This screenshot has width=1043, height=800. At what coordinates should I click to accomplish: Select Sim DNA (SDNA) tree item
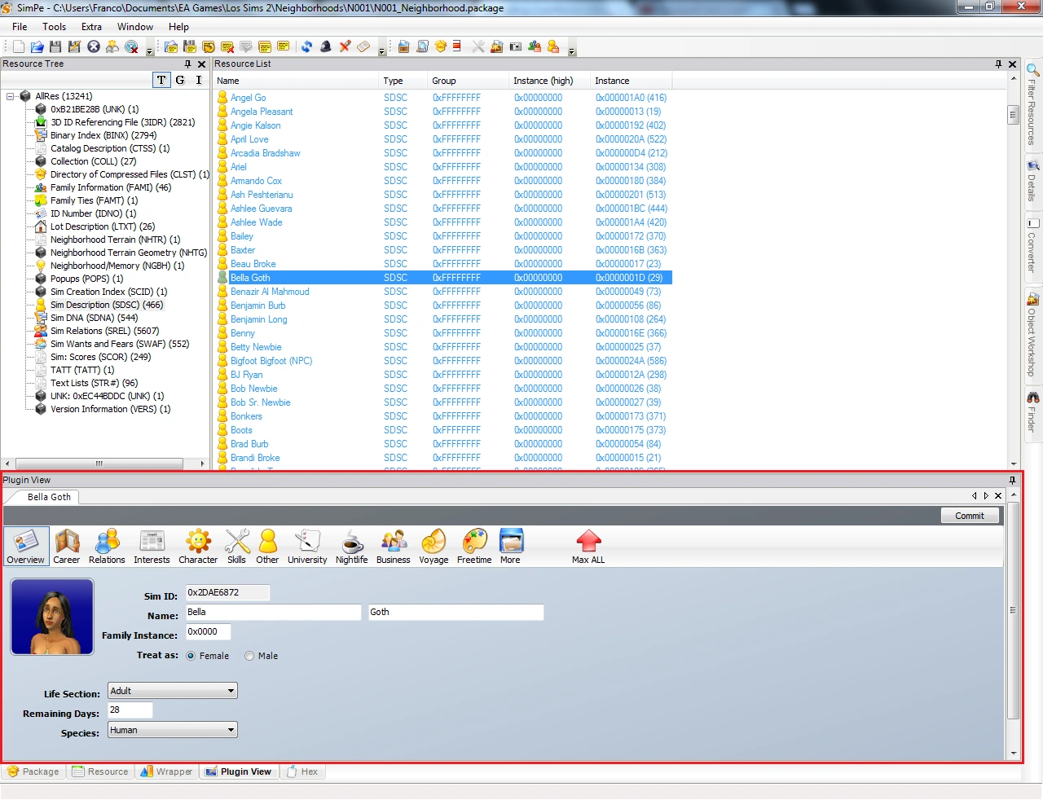94,318
